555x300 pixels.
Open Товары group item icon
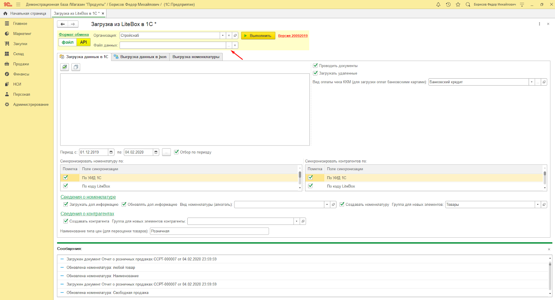[544, 204]
